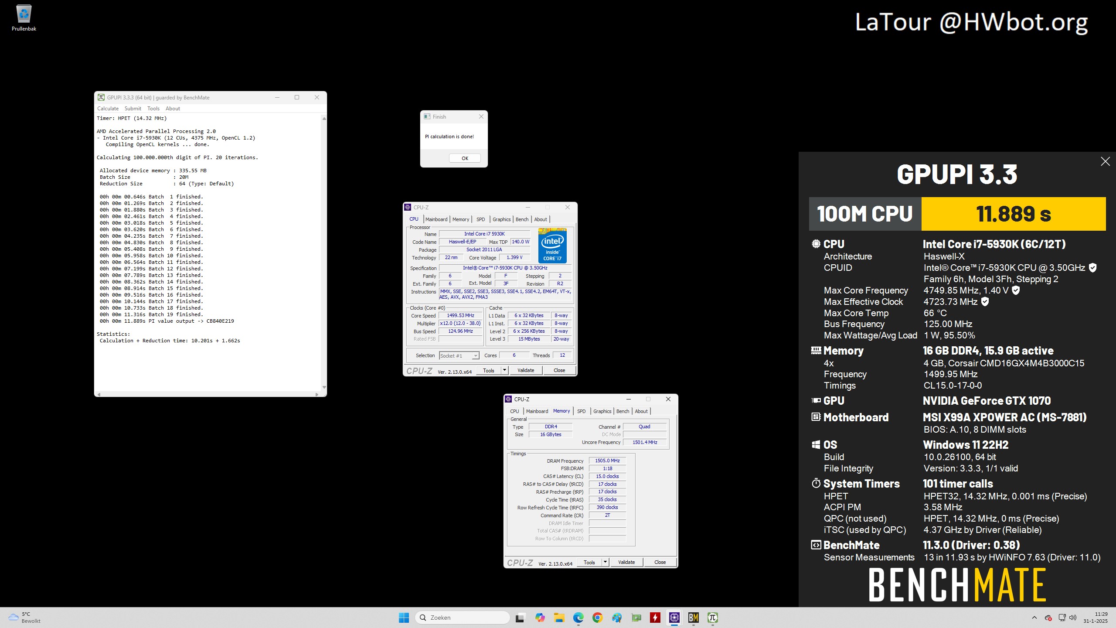Select SPD tab in upper CPU-Z window
This screenshot has width=1116, height=628.
(x=480, y=219)
